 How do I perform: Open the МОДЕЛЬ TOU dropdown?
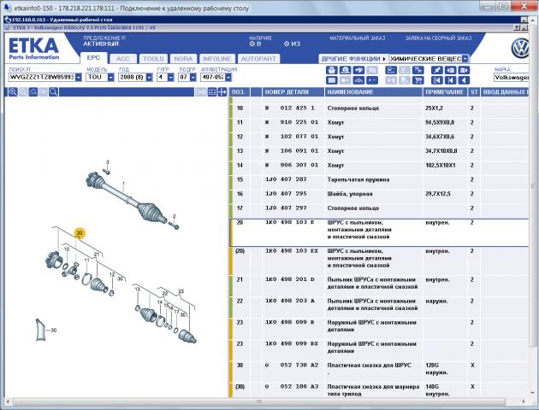click(x=110, y=77)
